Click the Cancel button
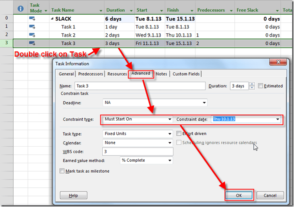294x207 pixels. [x=270, y=195]
